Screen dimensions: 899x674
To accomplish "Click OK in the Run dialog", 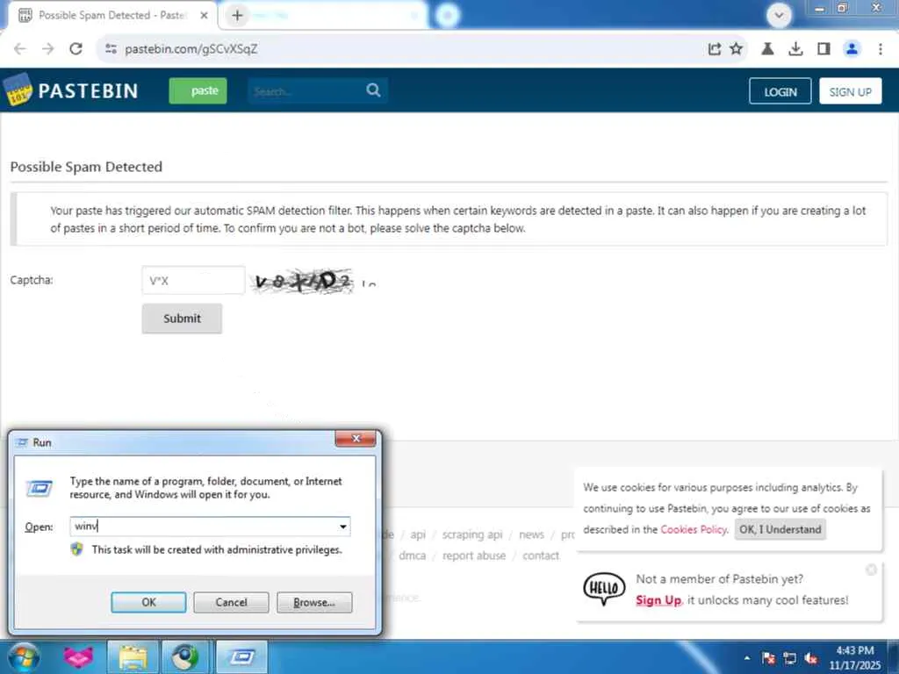I will click(148, 602).
